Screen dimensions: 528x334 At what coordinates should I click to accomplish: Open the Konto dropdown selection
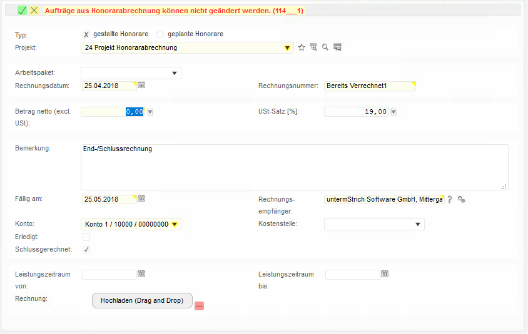tap(175, 224)
